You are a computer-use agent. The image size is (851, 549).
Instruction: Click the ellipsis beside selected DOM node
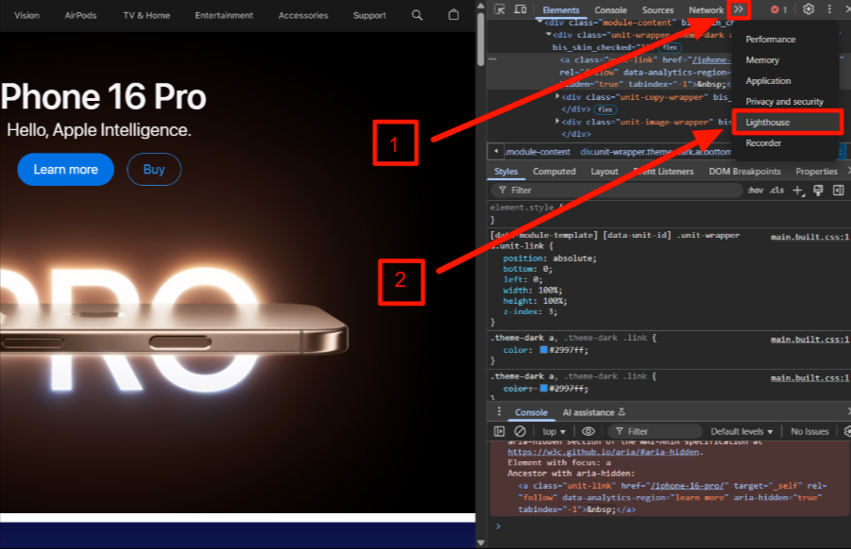point(493,59)
